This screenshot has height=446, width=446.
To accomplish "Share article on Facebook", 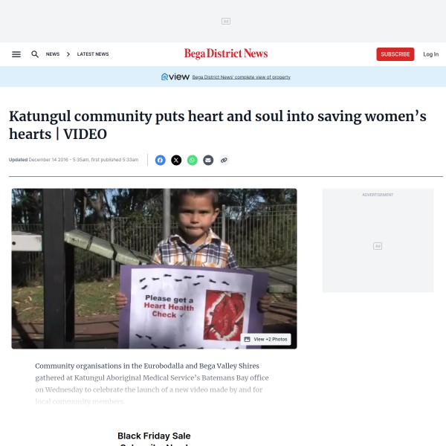I will pos(160,160).
